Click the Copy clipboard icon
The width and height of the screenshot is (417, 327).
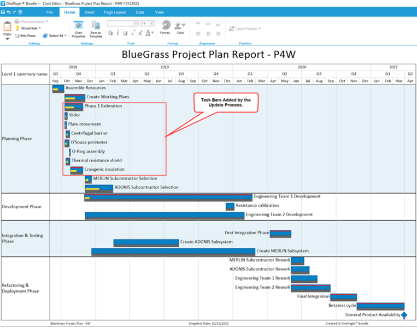[x=7, y=26]
